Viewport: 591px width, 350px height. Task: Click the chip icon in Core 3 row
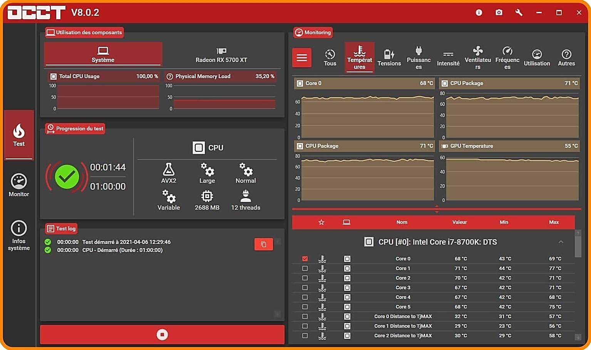pyautogui.click(x=347, y=287)
